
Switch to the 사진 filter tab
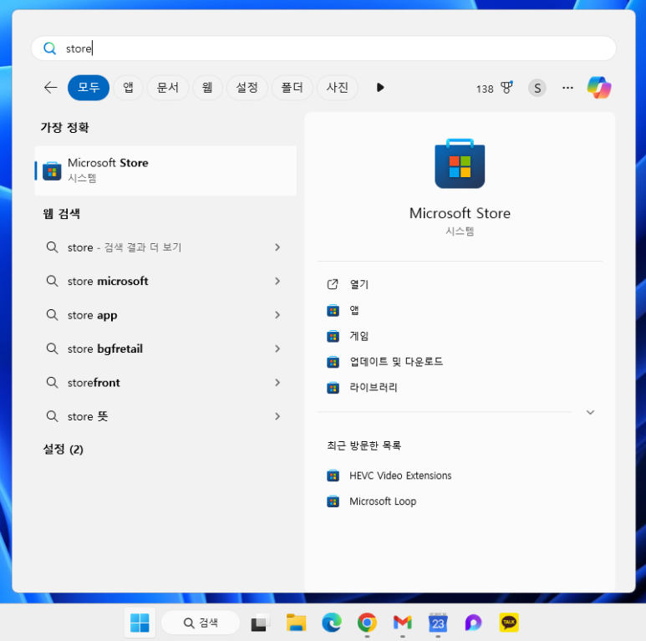point(337,88)
